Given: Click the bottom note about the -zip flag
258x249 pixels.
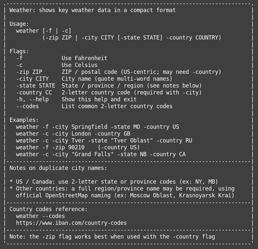Looking at the screenshot, I should (x=112, y=237).
